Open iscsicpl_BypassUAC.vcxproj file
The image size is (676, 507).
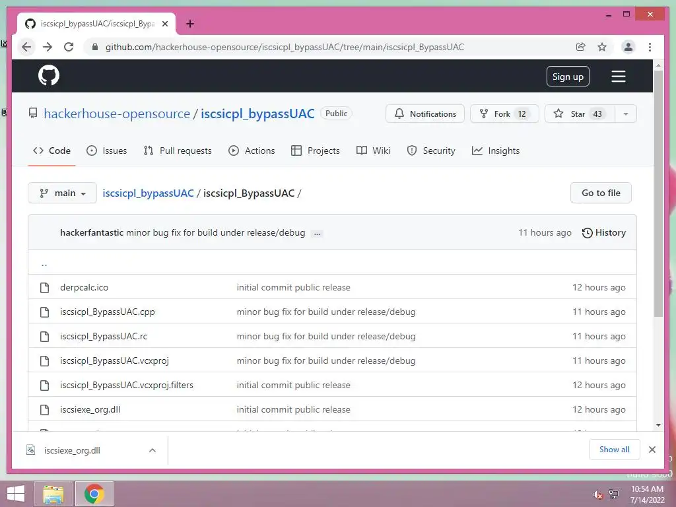point(114,361)
